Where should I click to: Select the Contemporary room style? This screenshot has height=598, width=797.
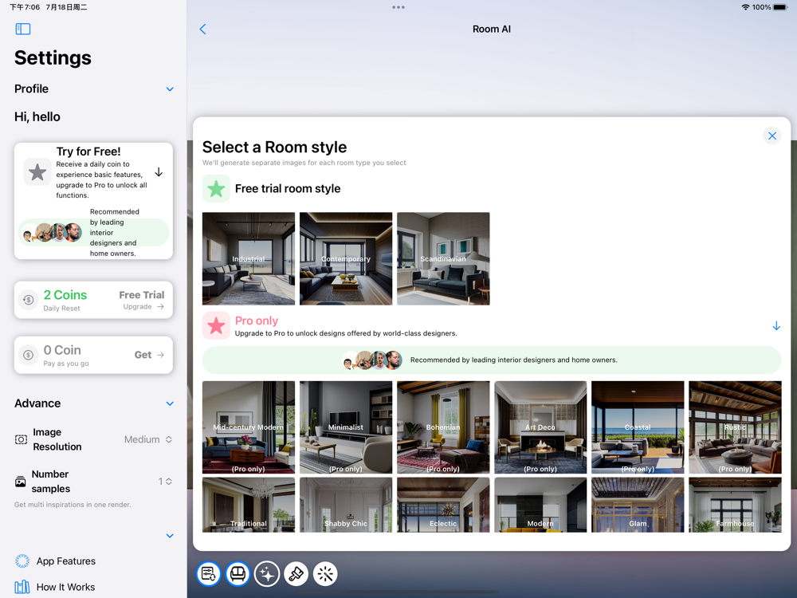pos(346,259)
